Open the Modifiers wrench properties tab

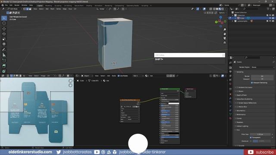[x=230, y=98]
